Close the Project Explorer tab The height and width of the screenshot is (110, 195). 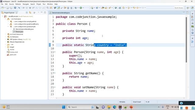[x=16, y=13]
